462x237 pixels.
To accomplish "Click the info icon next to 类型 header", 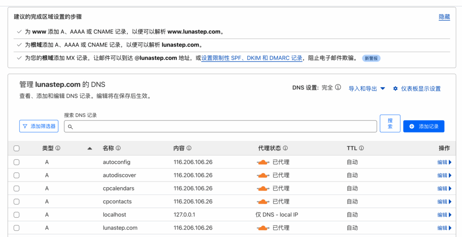I will coord(58,148).
